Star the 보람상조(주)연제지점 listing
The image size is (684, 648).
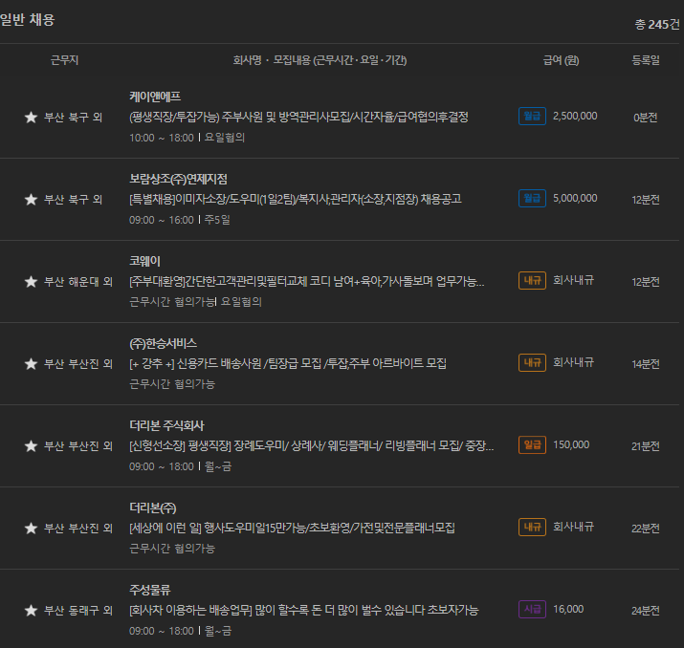[x=31, y=200]
